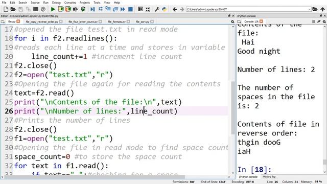This screenshot has width=327, height=184.
Task: Step over current line debug icon
Action: [100, 9]
